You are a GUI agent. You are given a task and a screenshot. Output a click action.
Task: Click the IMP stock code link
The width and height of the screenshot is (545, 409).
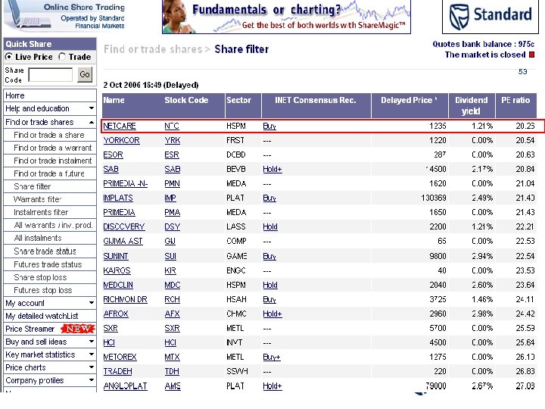coord(170,198)
